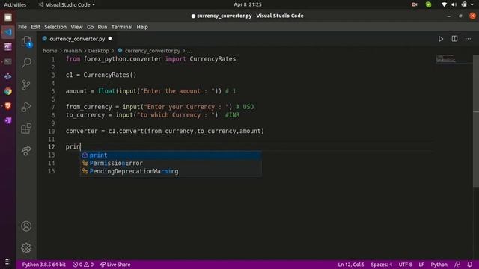Open More Actions ellipsis in editor
This screenshot has height=269, width=479.
tap(468, 39)
